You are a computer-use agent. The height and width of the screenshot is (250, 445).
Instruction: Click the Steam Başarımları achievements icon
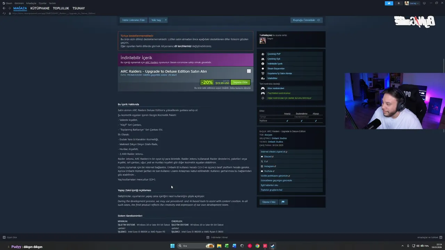click(263, 69)
